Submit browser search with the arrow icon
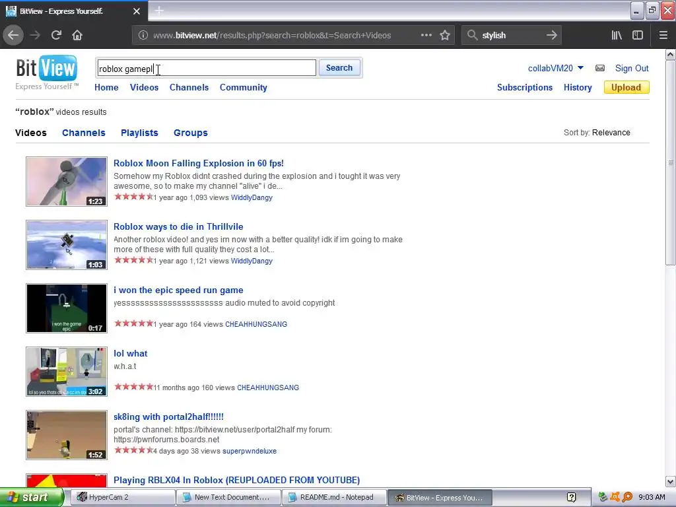 coord(552,36)
